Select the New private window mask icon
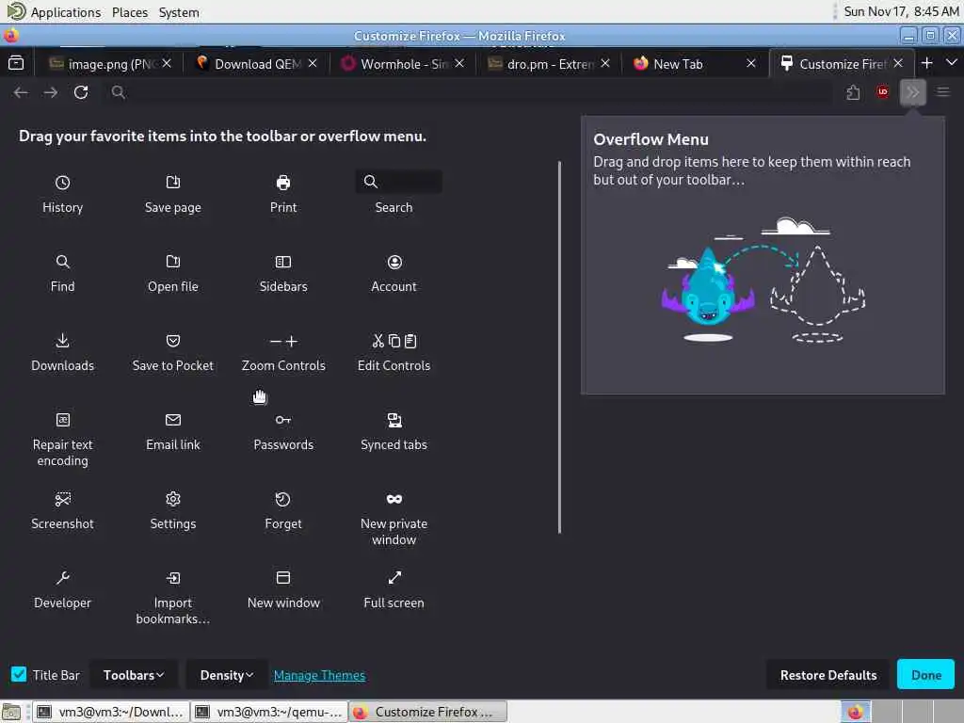The height and width of the screenshot is (723, 964). [394, 499]
